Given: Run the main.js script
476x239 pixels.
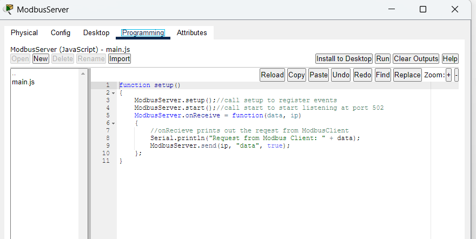Looking at the screenshot, I should click(383, 58).
